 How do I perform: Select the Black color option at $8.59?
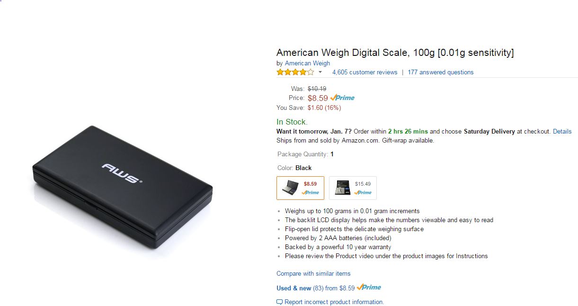point(300,188)
